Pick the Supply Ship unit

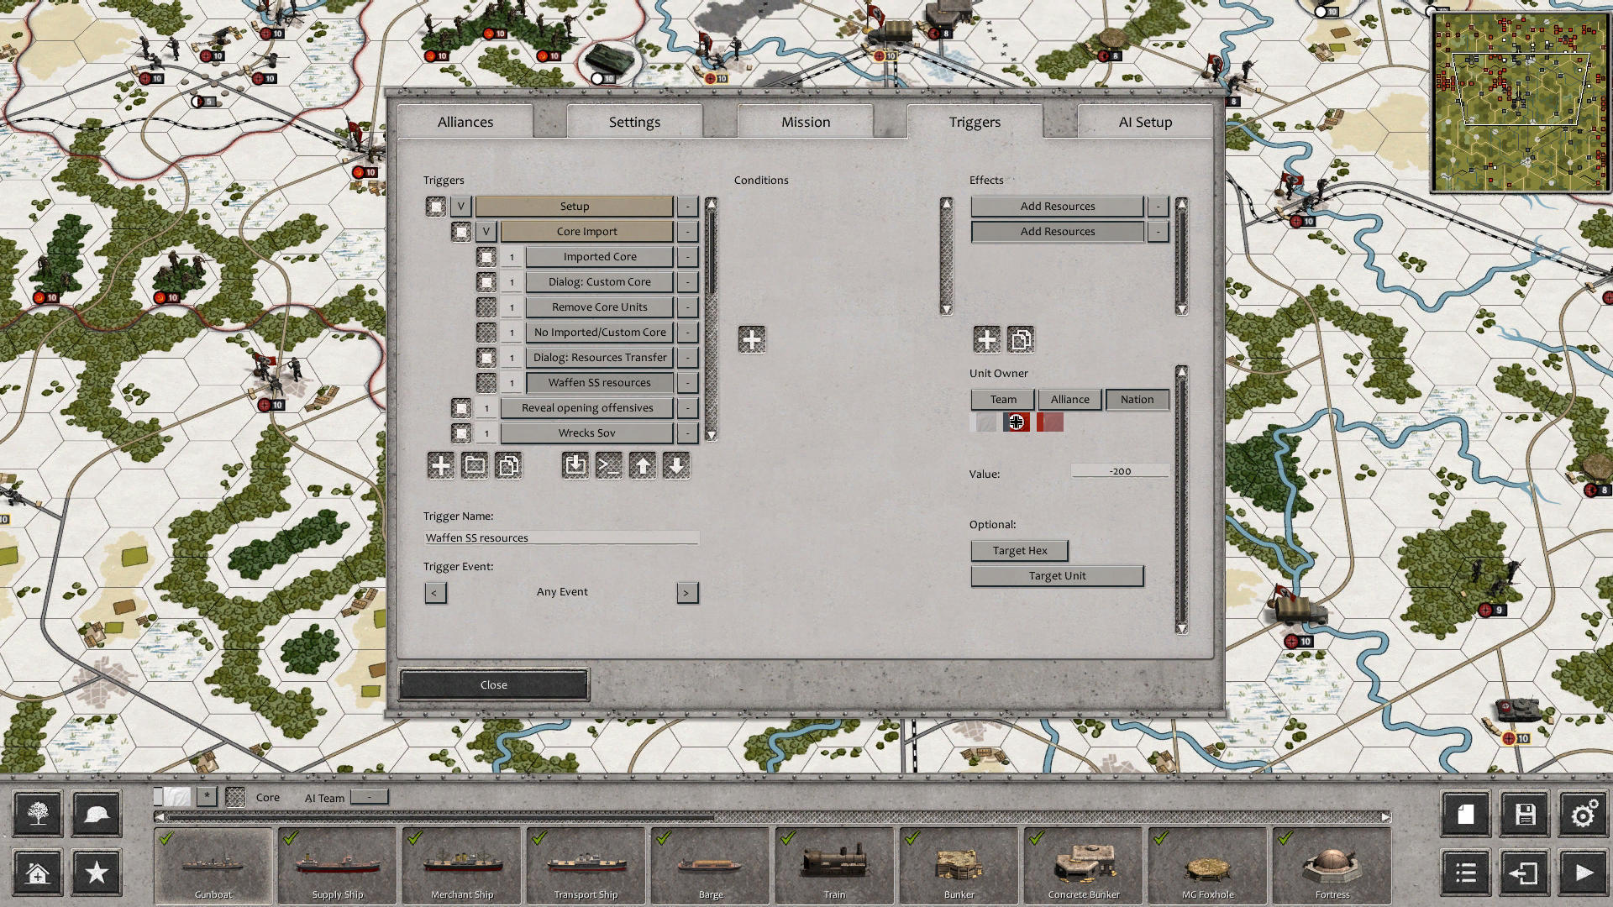(338, 865)
